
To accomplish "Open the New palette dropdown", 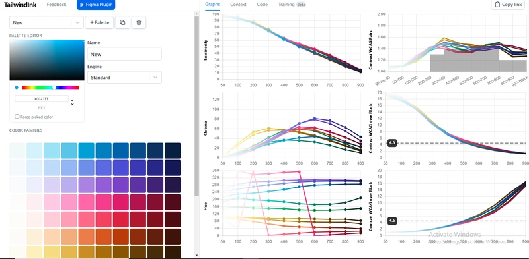I will pyautogui.click(x=46, y=22).
